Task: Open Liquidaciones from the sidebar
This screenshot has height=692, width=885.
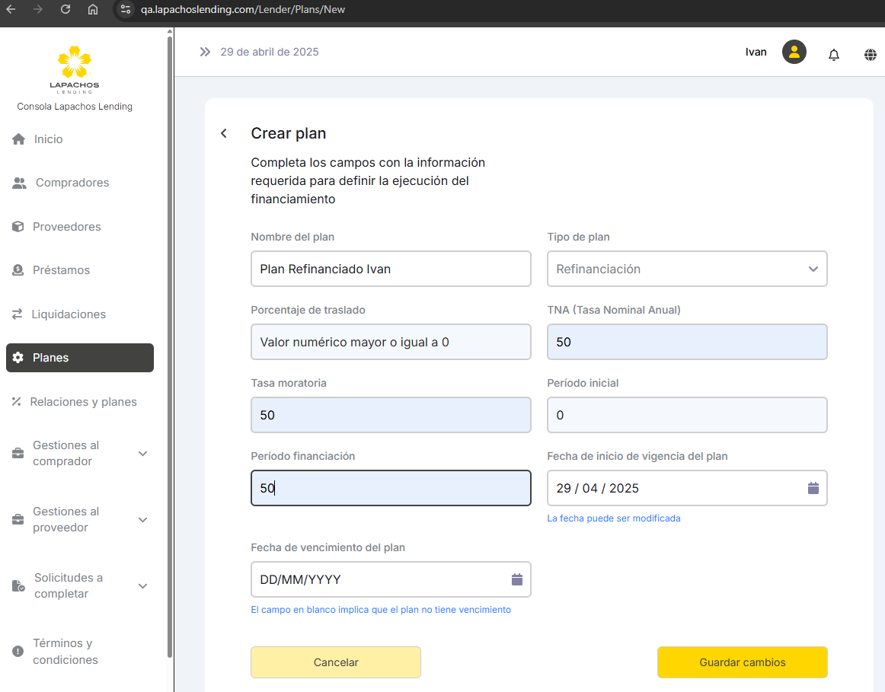Action: pos(69,314)
